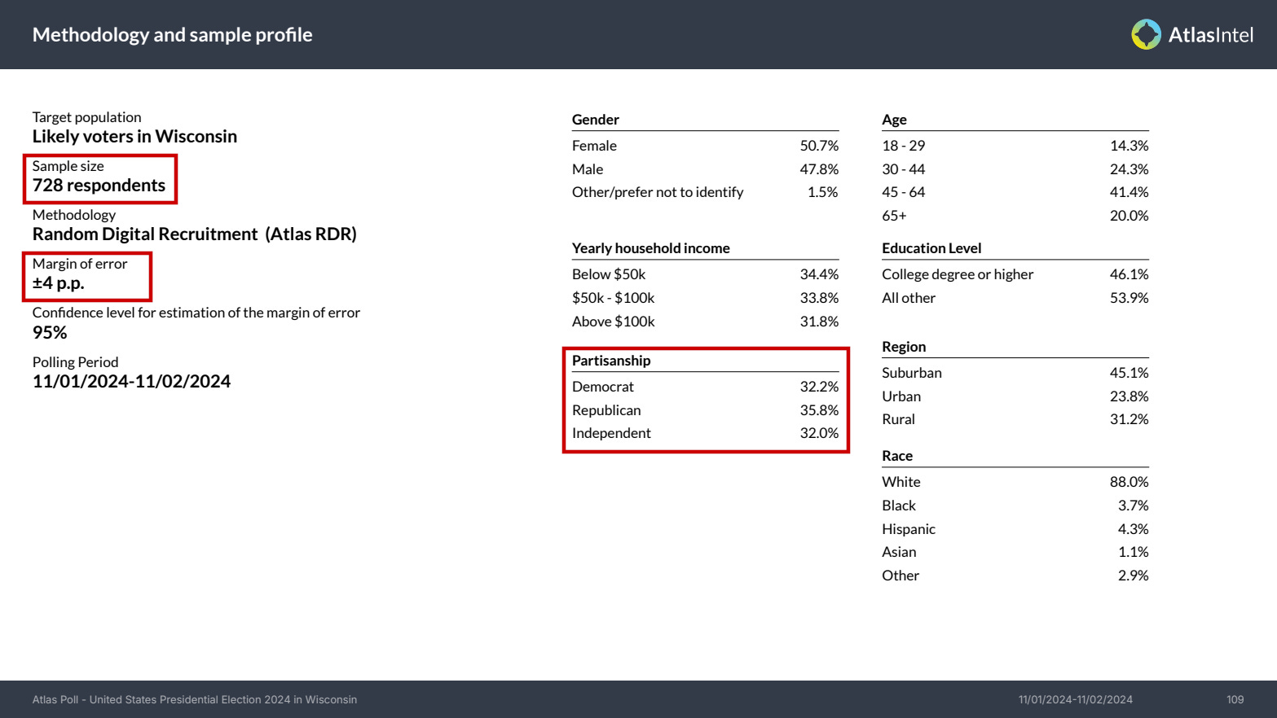This screenshot has height=718, width=1277.
Task: Click 'Random Digital Recruitment (Atlas RDR)' text
Action: tap(195, 234)
